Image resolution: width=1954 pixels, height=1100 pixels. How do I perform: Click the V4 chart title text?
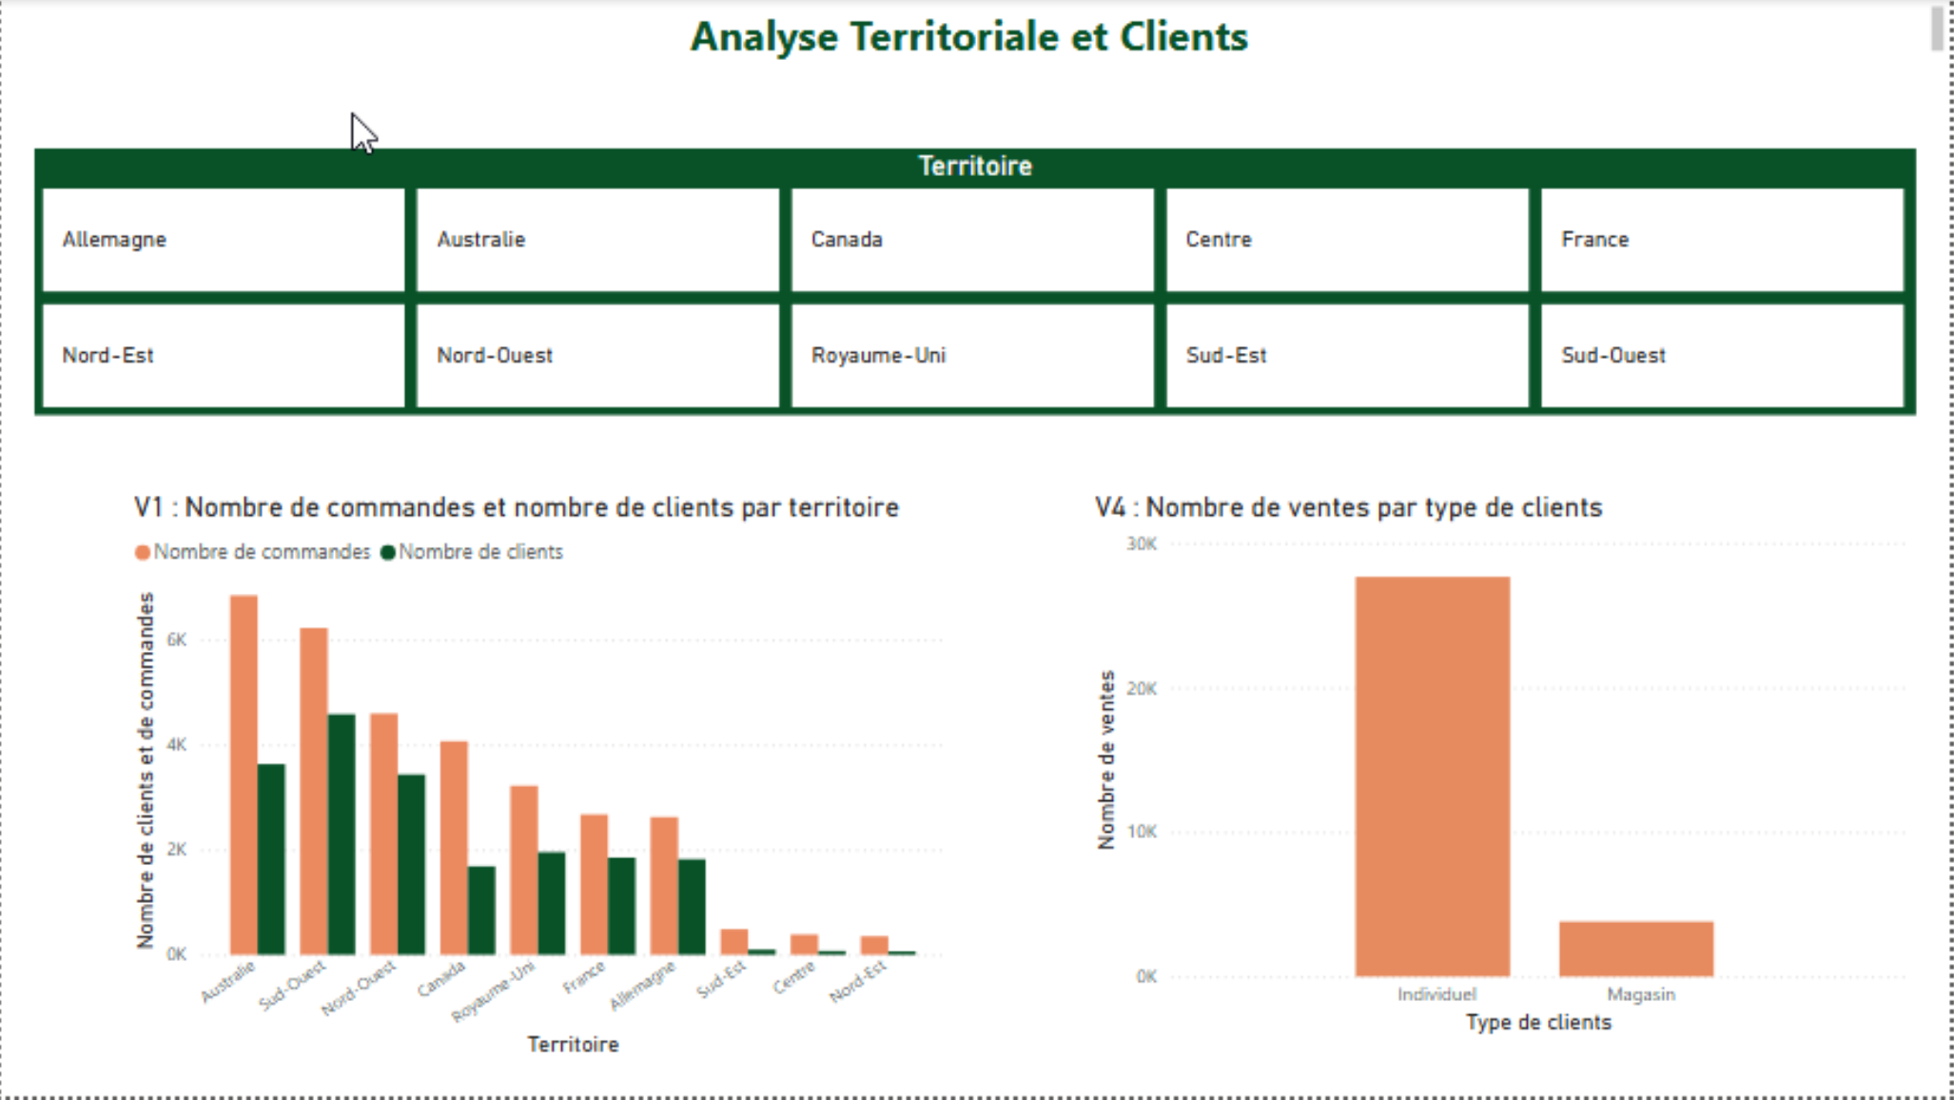click(1349, 507)
